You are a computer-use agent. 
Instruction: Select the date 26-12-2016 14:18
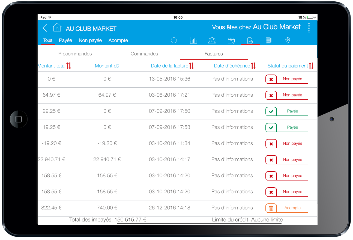click(169, 208)
